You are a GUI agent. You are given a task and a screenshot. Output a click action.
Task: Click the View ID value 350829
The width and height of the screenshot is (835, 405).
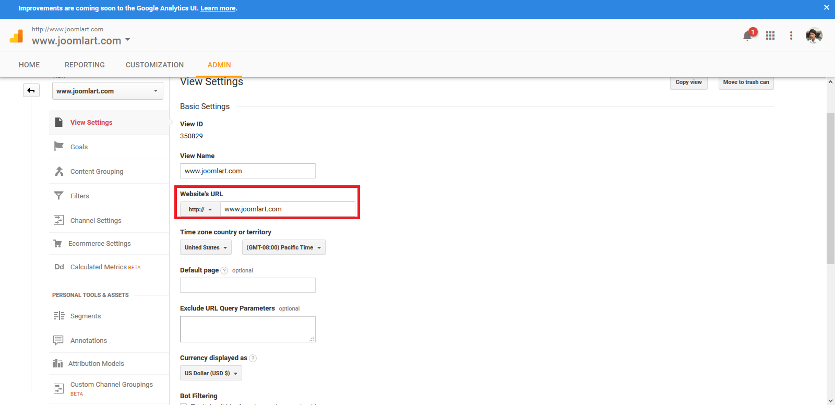[192, 136]
